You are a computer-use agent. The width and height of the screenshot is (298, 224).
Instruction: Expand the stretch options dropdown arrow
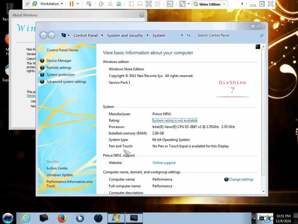tap(189, 4)
